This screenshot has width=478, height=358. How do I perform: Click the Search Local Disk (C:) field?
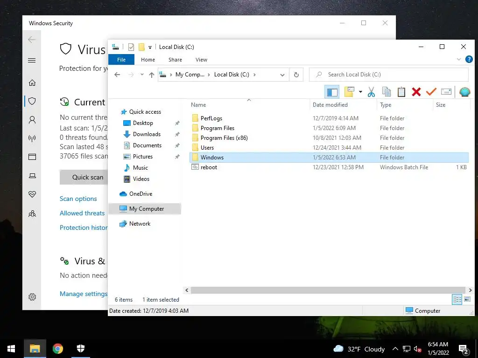click(389, 75)
